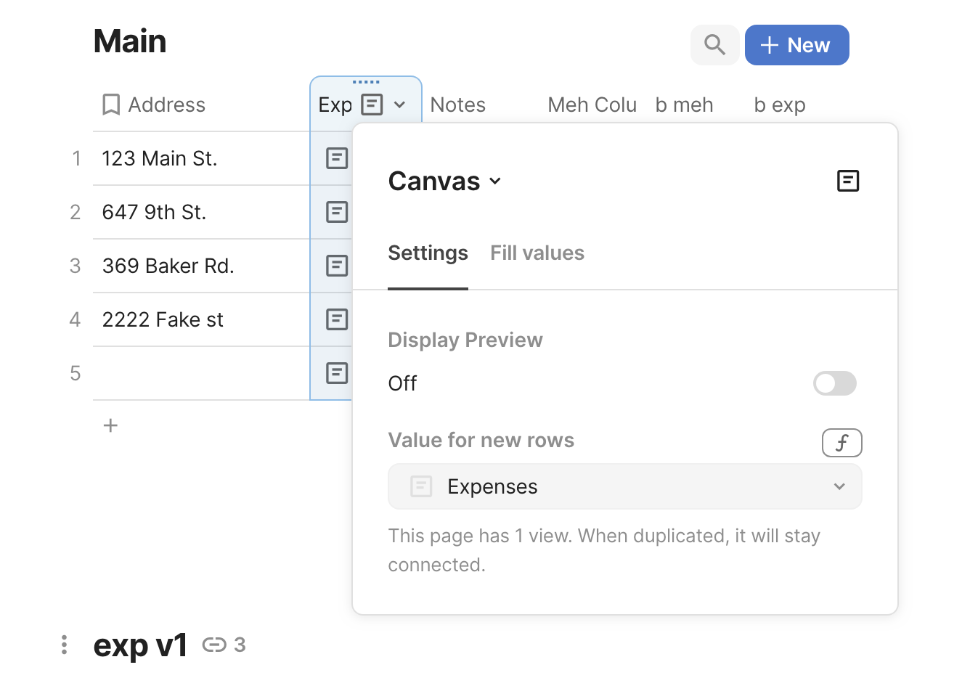
Task: Add a new row with plus button
Action: point(110,425)
